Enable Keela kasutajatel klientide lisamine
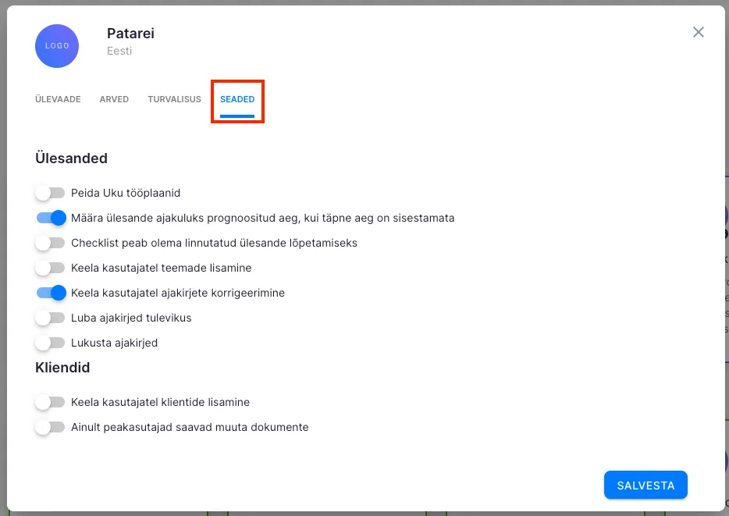 point(50,402)
